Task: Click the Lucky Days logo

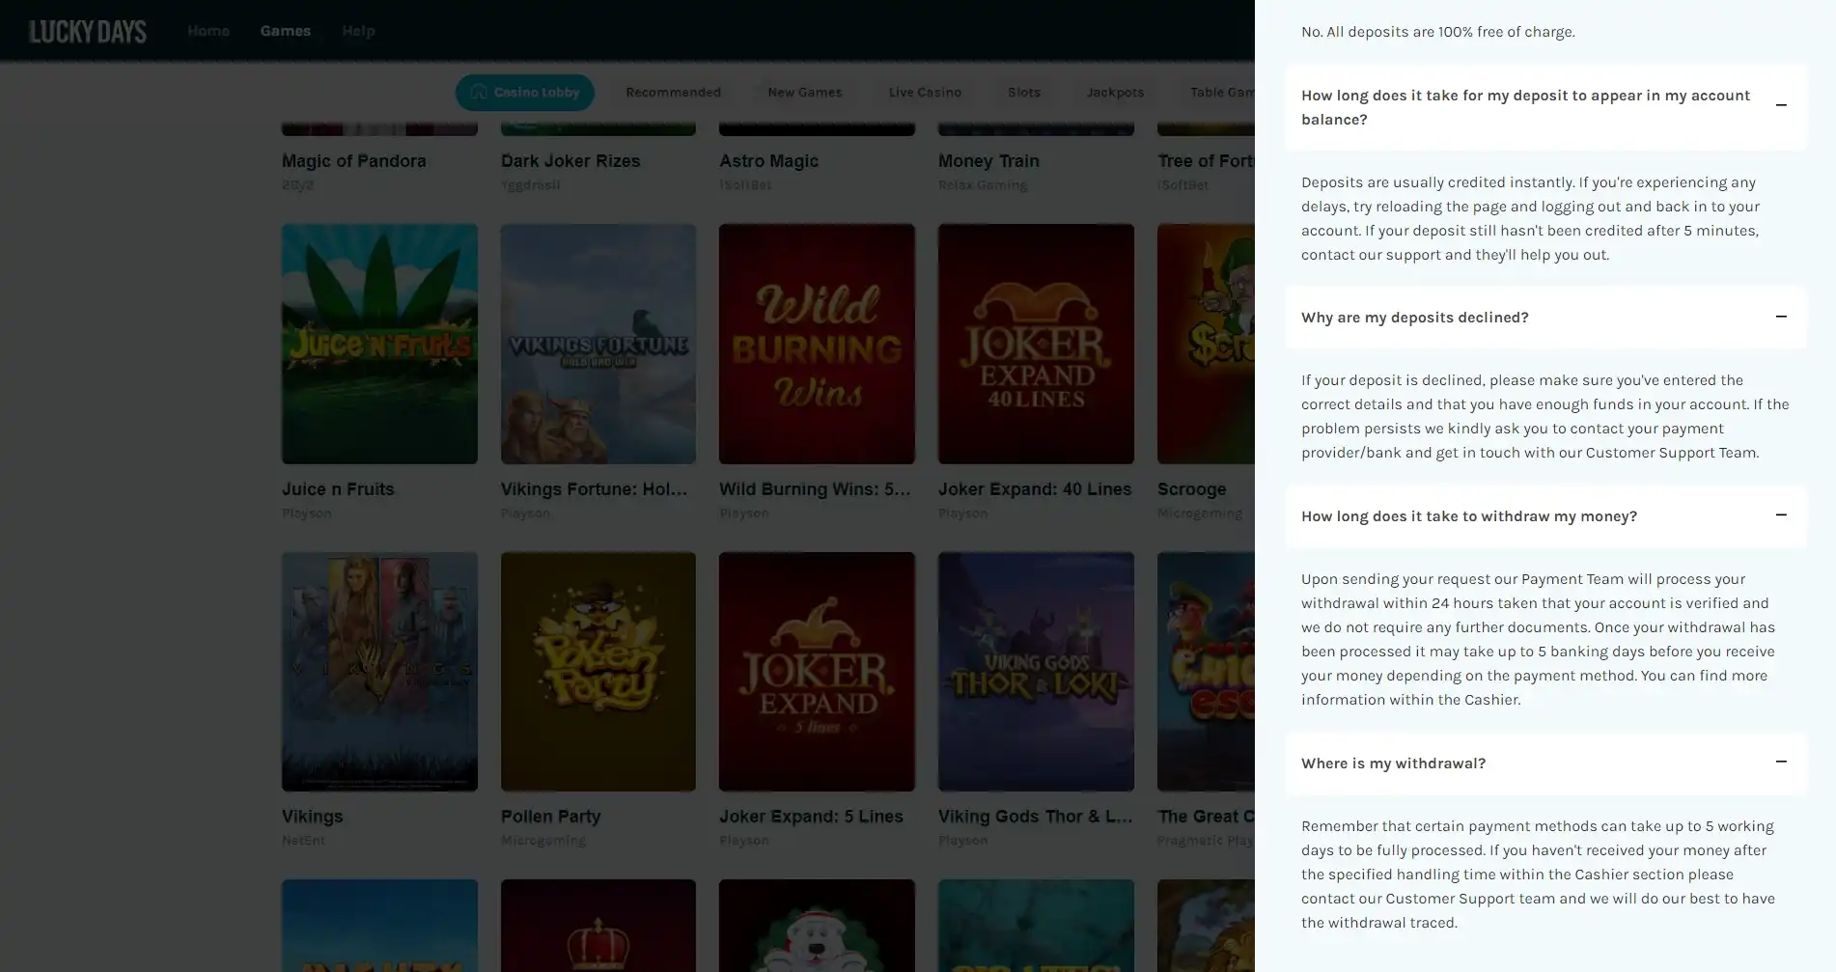Action: (x=87, y=30)
